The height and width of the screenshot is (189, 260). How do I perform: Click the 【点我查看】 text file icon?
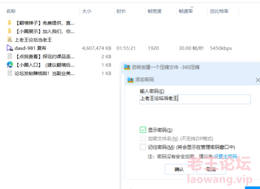pyautogui.click(x=10, y=56)
